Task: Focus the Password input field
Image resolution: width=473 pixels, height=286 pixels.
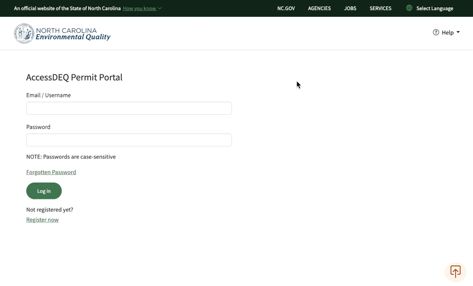Action: (x=129, y=140)
